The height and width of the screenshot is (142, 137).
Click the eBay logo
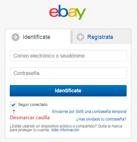pos(68,12)
